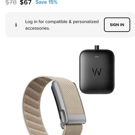This screenshot has width=135, height=135.
Task: Click the silver clasp on the band
Action: pyautogui.click(x=67, y=103)
